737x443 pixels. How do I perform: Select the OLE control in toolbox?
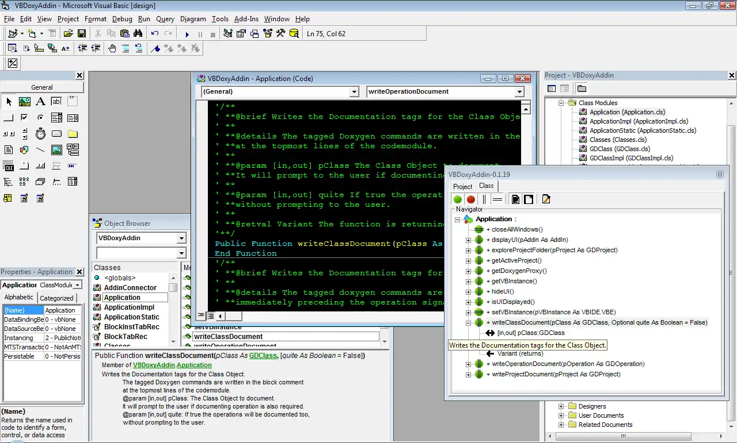pos(9,166)
